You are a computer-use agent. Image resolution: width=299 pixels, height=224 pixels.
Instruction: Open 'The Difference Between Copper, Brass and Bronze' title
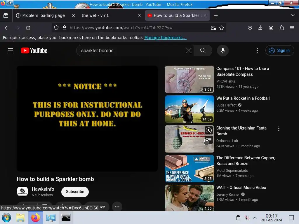pos(246,161)
